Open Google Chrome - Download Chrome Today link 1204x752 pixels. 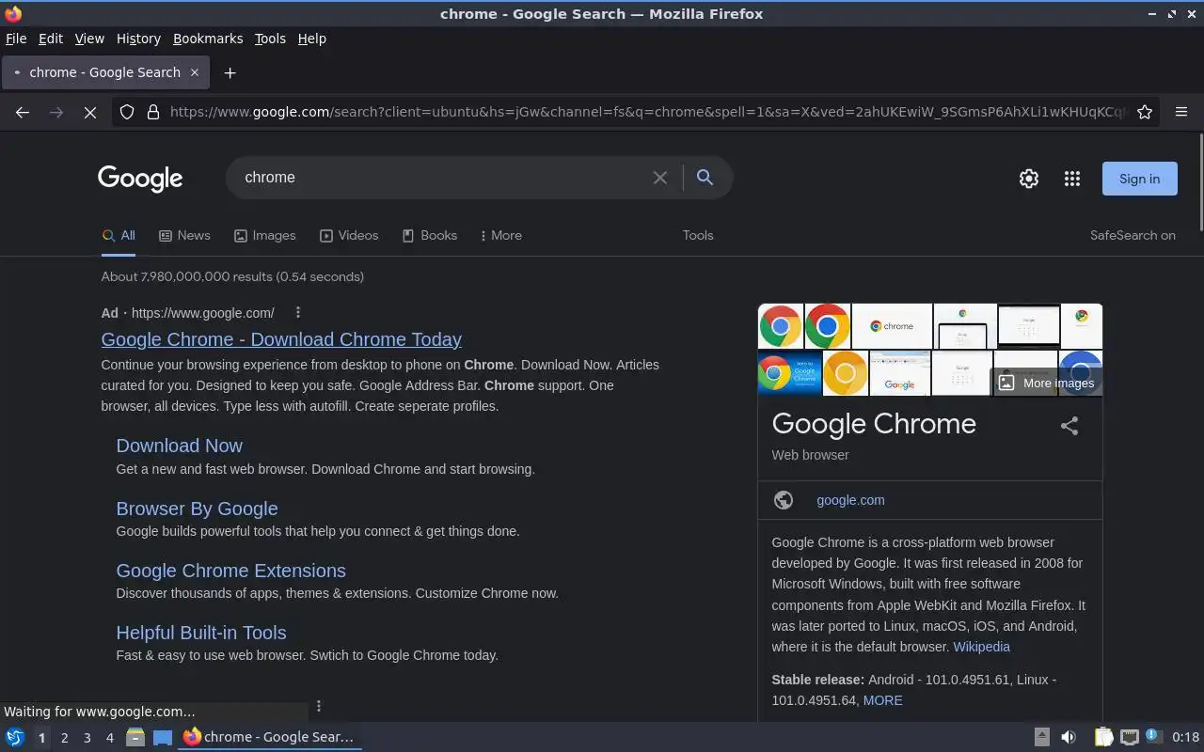(x=281, y=339)
